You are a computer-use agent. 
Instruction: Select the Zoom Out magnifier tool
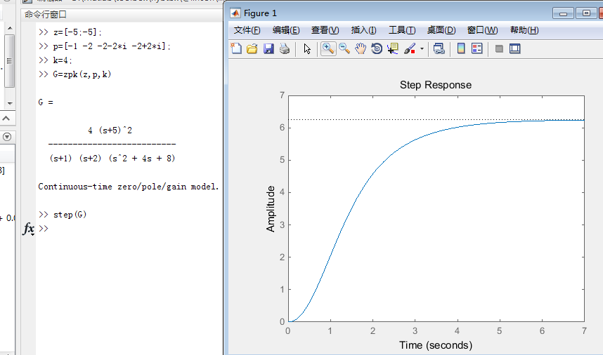point(344,48)
